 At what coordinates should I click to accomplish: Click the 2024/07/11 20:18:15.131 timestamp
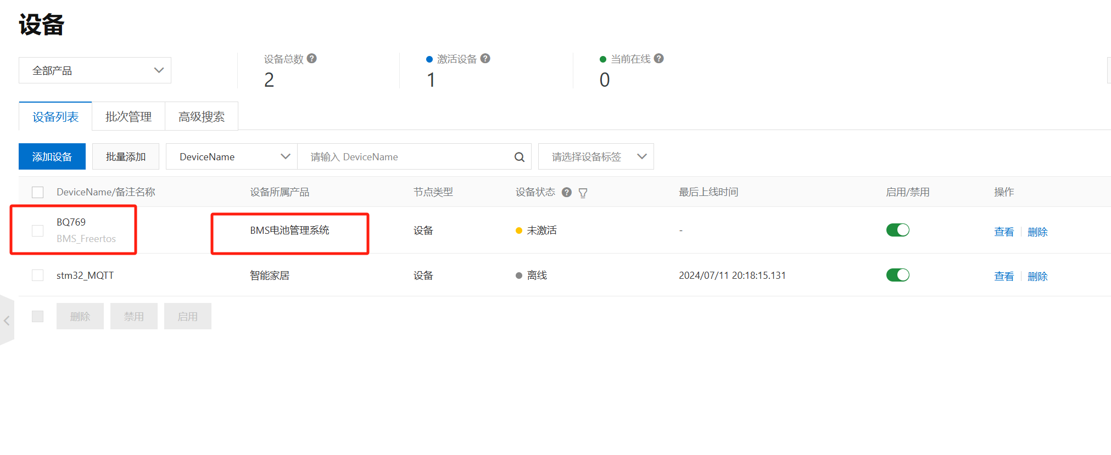[732, 275]
